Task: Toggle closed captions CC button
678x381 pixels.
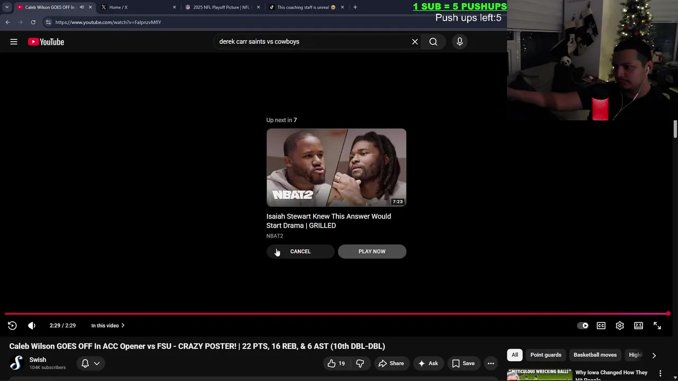Action: (601, 325)
